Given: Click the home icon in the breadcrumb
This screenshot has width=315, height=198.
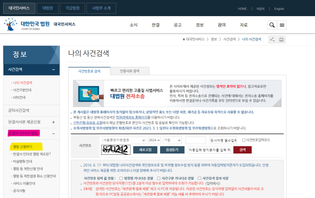Looking at the screenshot, I should [183, 39].
